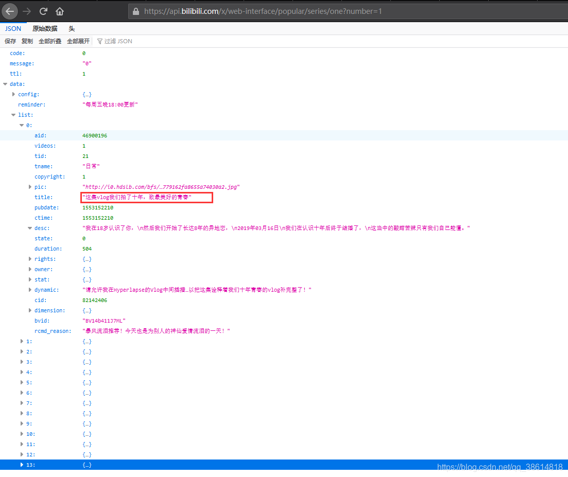Click the ctime key
Viewport: 568px width, 477px height.
(43, 218)
